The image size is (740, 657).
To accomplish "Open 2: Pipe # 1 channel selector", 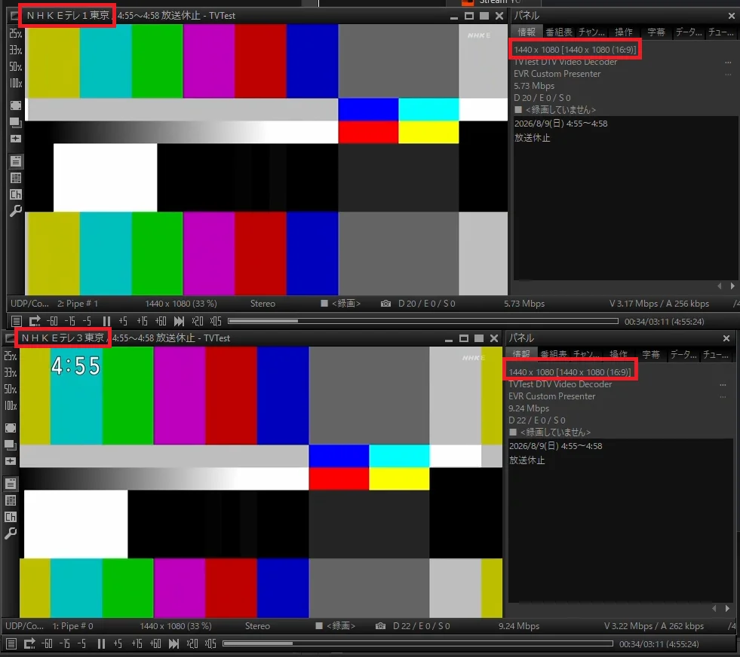I will [78, 304].
